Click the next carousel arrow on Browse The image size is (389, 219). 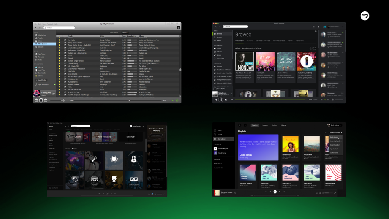(315, 48)
